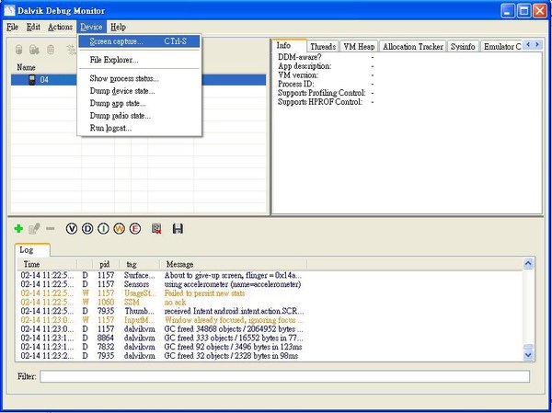Switch to the Threads tab
The height and width of the screenshot is (413, 552).
pyautogui.click(x=322, y=46)
